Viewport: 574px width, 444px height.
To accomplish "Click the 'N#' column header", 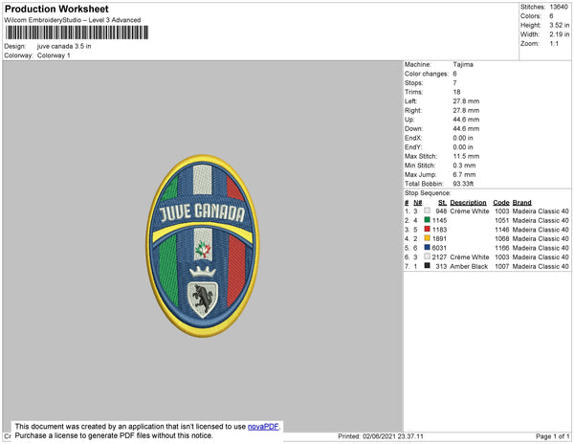I will point(418,203).
